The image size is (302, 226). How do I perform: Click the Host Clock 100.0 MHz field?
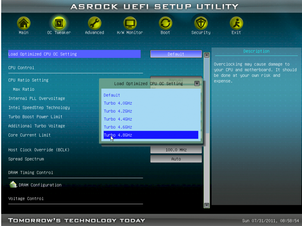point(176,150)
